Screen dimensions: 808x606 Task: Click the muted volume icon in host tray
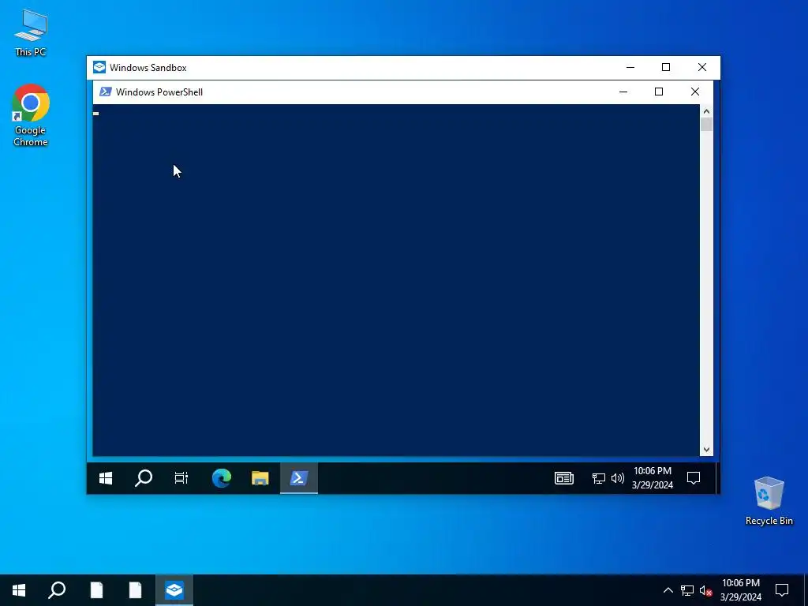706,590
